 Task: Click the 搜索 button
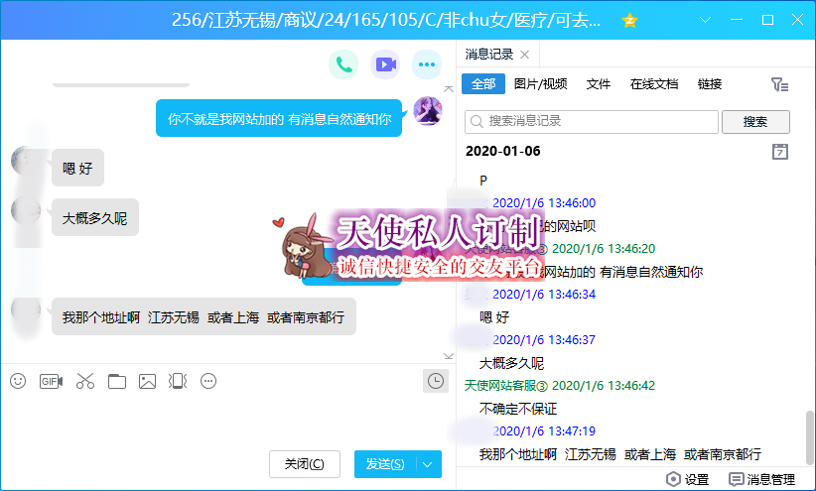755,122
